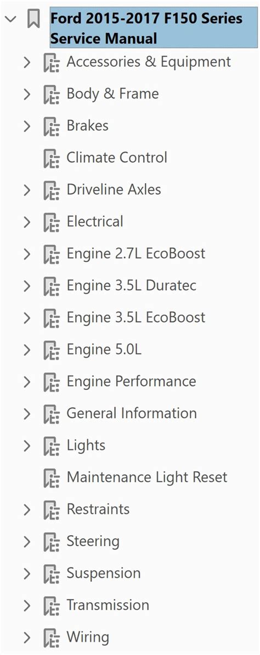Select the Suspension bookmark label
The image size is (260, 655).
point(103,574)
